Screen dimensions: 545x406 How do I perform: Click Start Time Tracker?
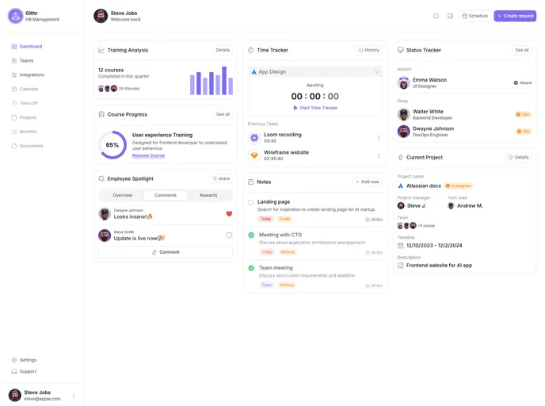pyautogui.click(x=315, y=108)
